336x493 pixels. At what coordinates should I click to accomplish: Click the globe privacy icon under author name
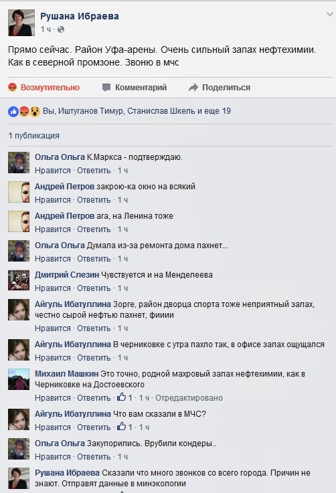pos(61,29)
